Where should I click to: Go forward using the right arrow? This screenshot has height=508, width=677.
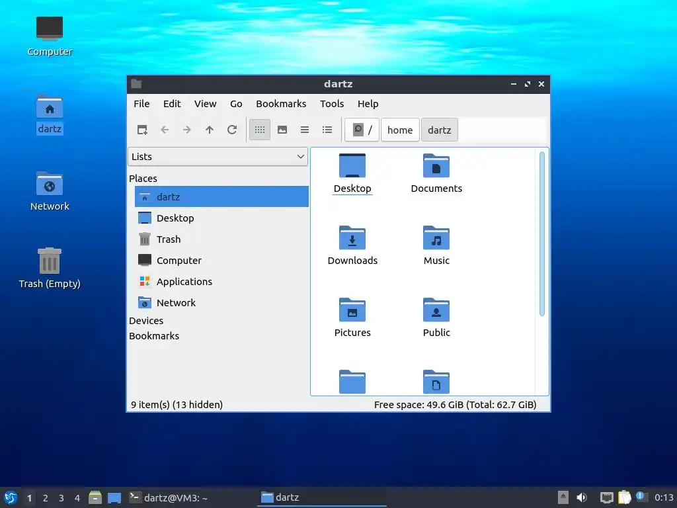[x=187, y=130]
